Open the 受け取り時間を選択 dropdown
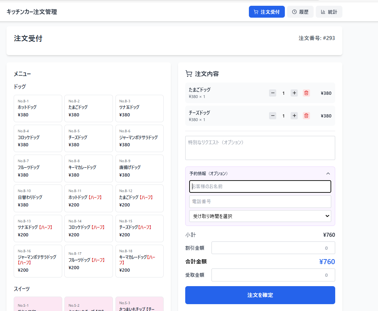This screenshot has height=311, width=378. [260, 216]
